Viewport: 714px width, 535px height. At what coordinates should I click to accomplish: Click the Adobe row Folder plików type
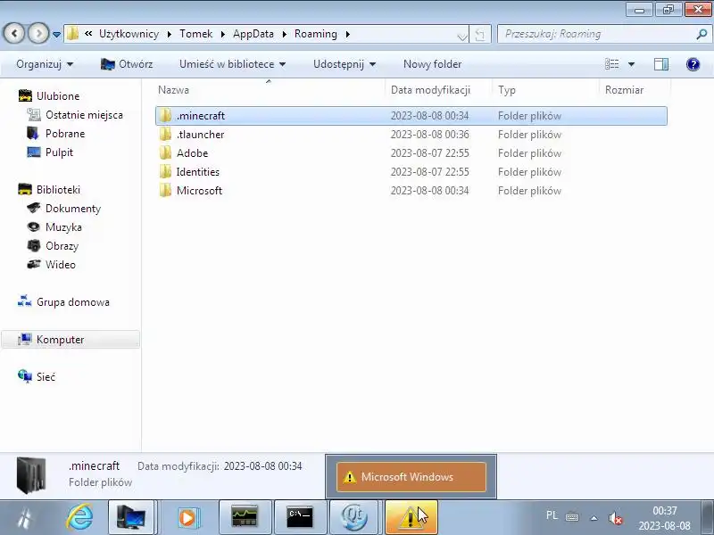[529, 153]
